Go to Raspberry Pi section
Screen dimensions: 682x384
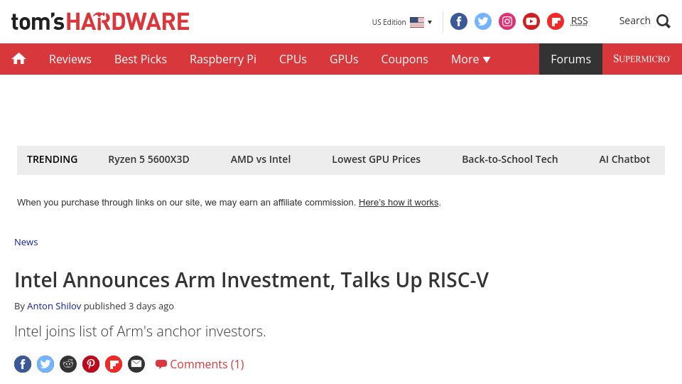click(x=223, y=59)
